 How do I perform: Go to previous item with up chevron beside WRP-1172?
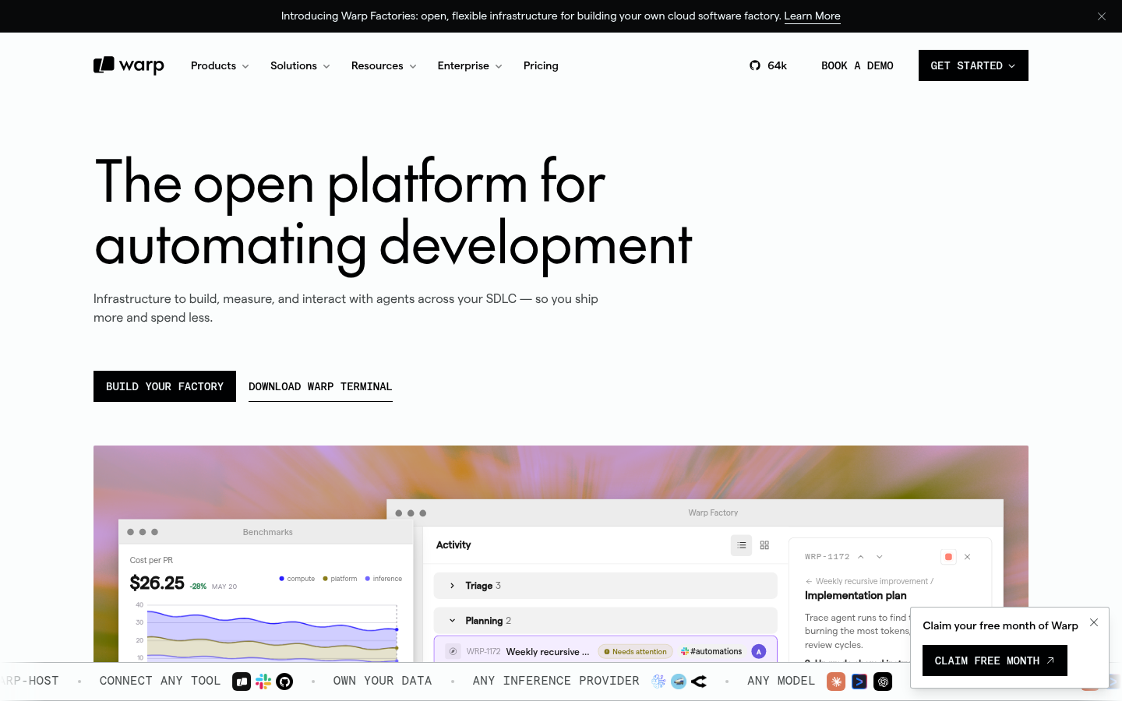[x=861, y=557]
